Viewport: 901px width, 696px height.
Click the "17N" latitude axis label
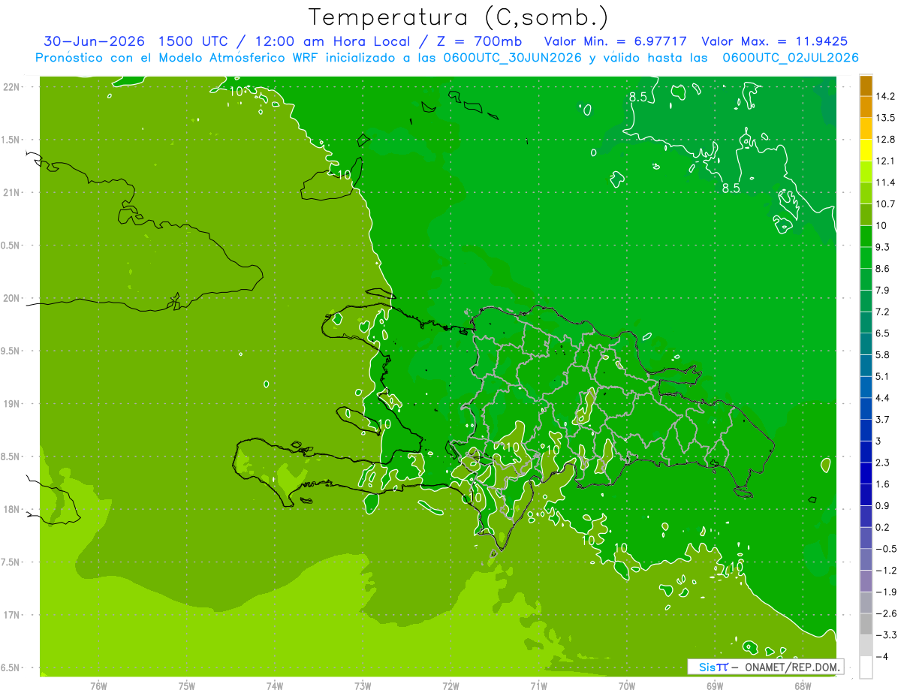[11, 615]
